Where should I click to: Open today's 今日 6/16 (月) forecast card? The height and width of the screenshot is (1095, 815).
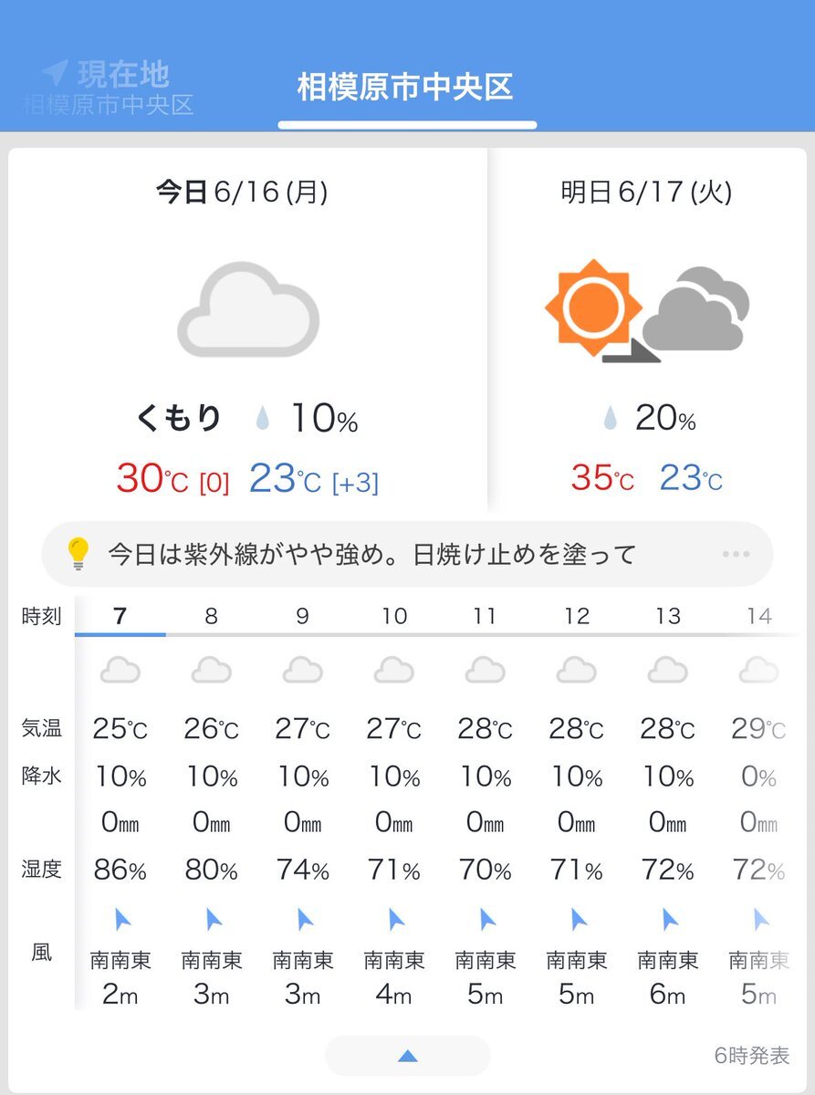click(x=248, y=328)
